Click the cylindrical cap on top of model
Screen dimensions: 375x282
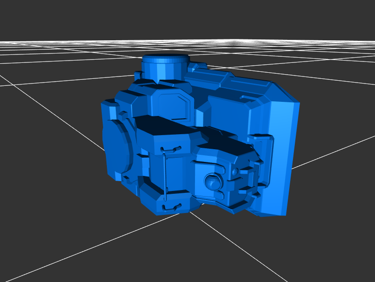(x=165, y=65)
